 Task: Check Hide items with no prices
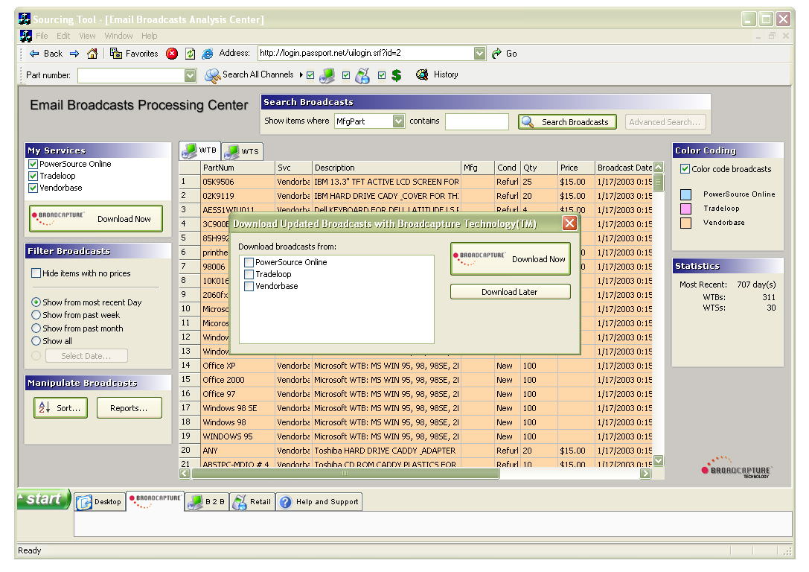click(36, 273)
